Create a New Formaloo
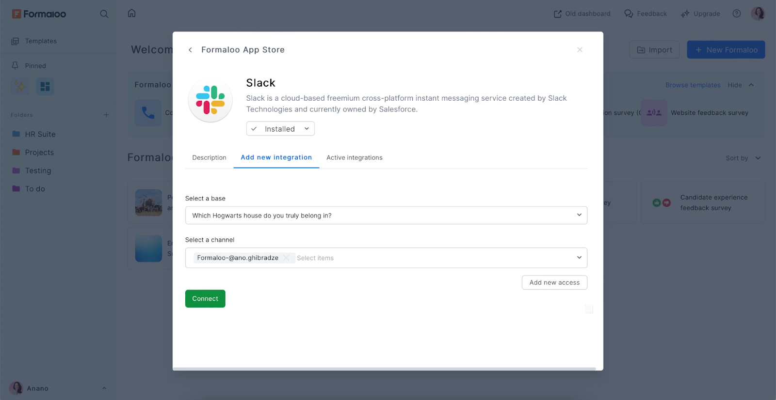This screenshot has width=776, height=400. pyautogui.click(x=726, y=50)
